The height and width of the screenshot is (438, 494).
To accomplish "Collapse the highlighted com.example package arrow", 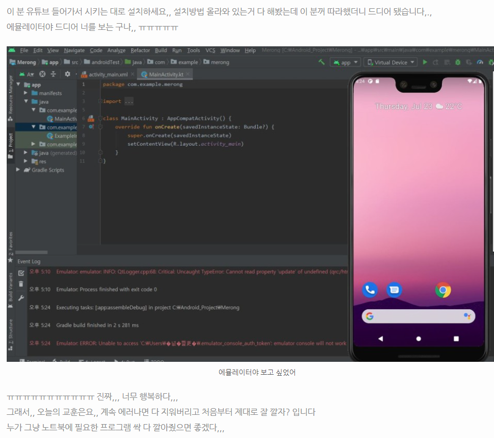I will (33, 127).
